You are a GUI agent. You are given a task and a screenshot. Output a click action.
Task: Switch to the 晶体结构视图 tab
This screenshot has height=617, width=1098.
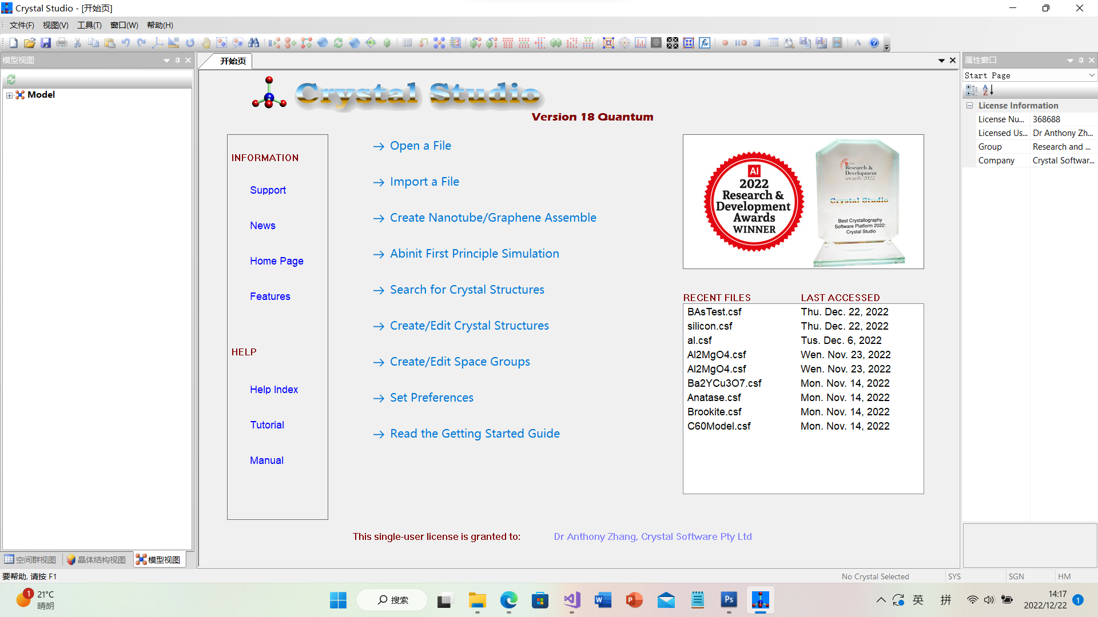tap(96, 560)
